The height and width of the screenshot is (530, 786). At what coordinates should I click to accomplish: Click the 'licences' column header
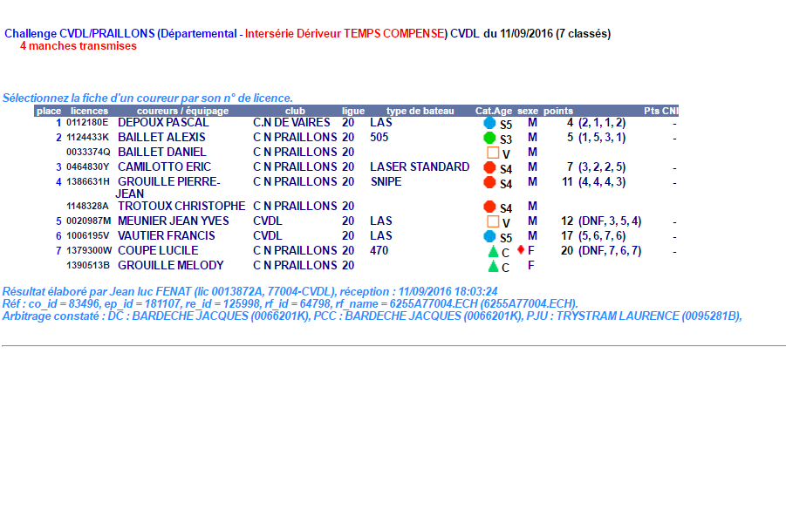[x=89, y=111]
